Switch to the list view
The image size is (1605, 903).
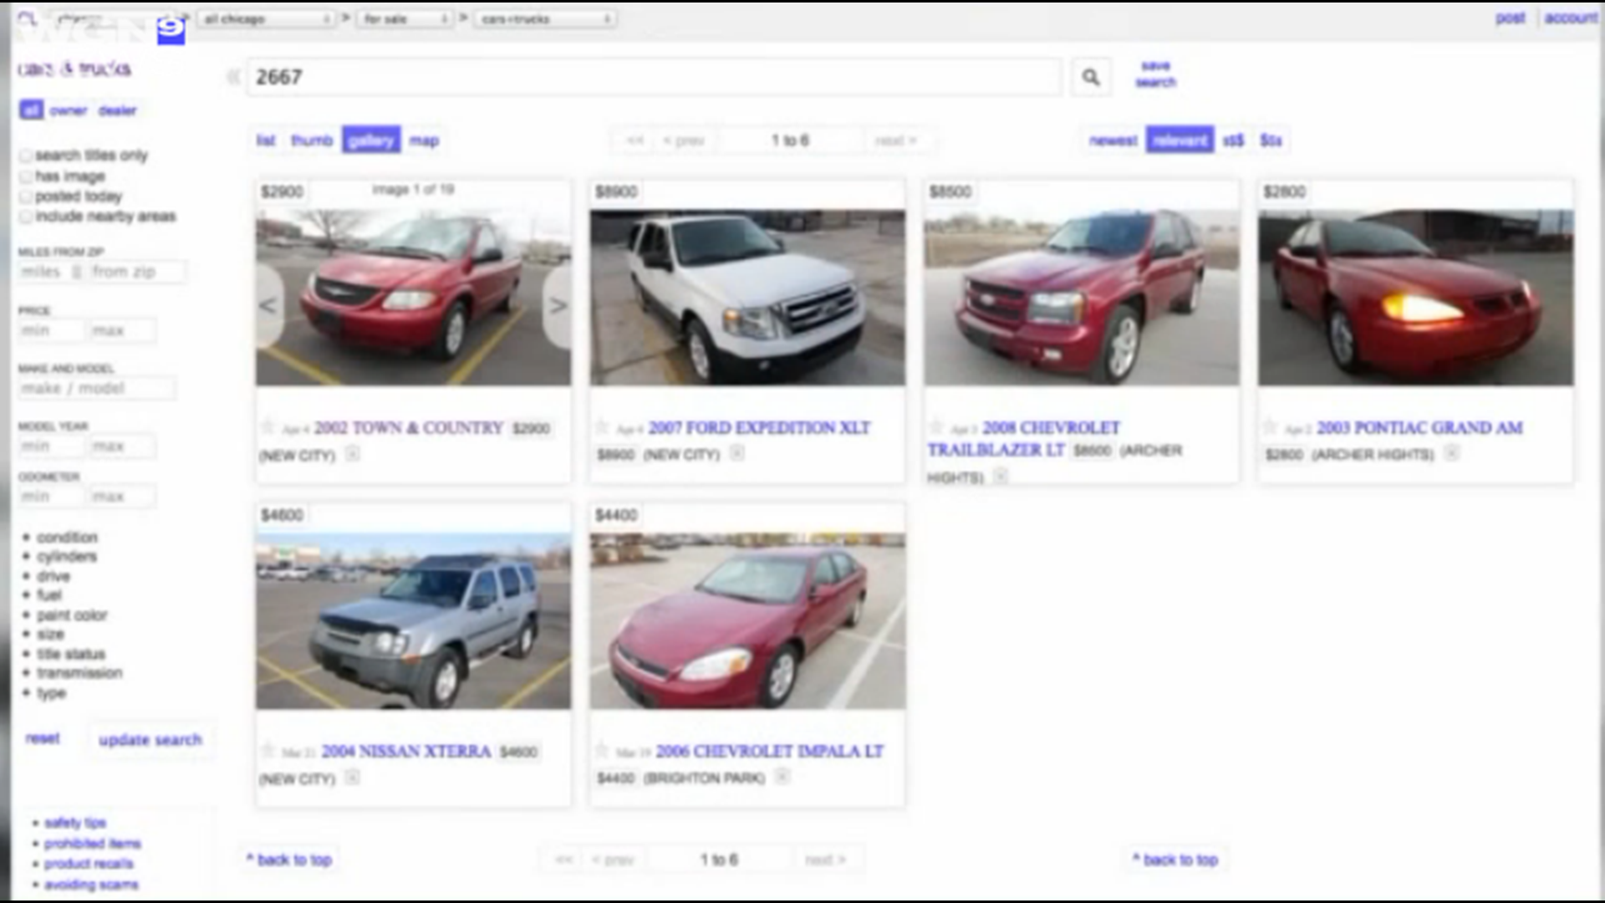click(266, 140)
